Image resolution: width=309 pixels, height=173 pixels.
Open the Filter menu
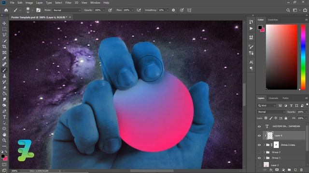coord(69,3)
